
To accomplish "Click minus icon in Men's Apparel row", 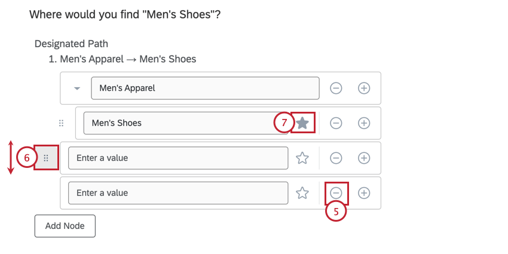I will click(x=336, y=88).
